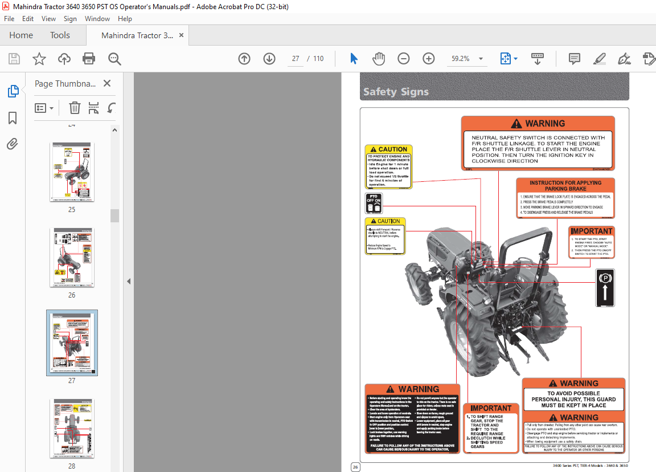Click the insert page break icon in thumbnails
656x472 pixels.
(94, 108)
